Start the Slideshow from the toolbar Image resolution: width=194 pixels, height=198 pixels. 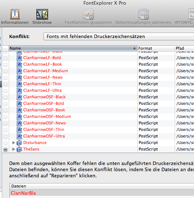(42, 14)
